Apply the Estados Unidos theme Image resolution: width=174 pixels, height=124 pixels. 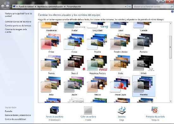[x=121, y=43]
